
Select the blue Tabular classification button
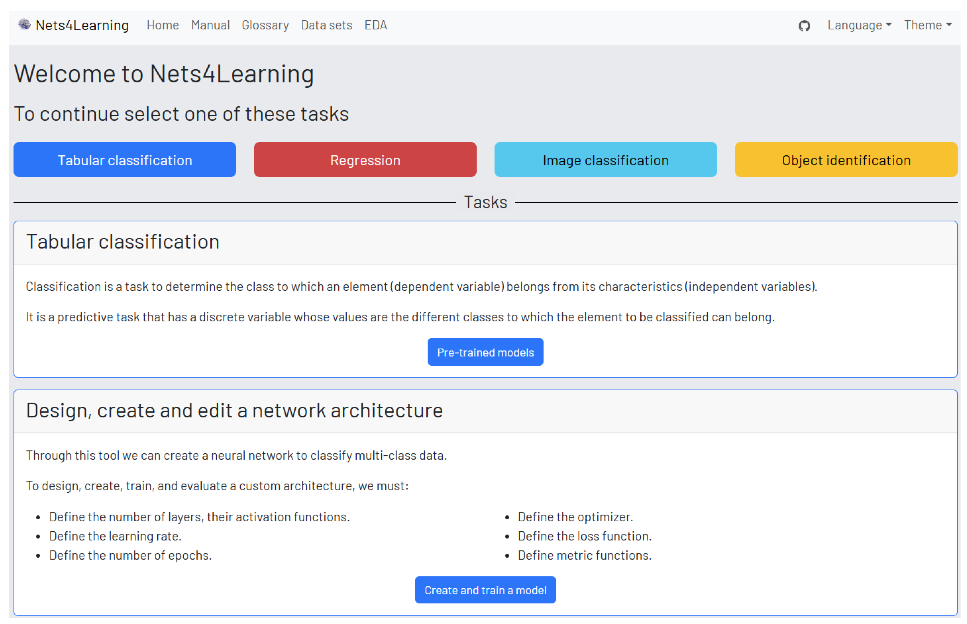pos(124,160)
